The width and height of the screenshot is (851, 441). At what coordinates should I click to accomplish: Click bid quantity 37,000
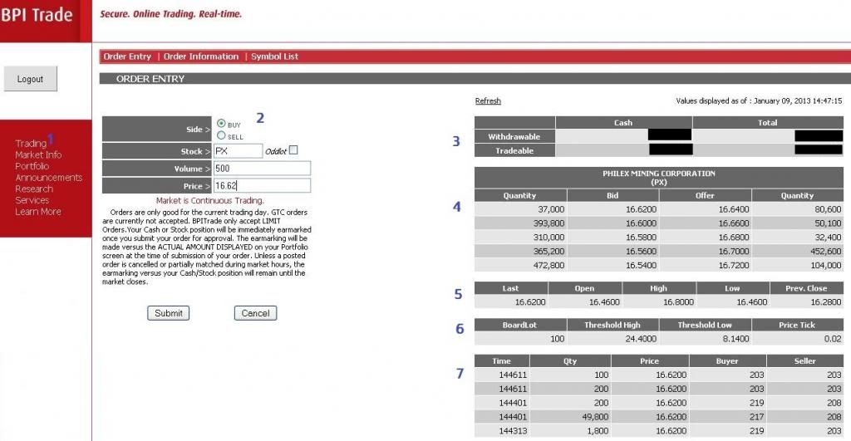(x=552, y=208)
